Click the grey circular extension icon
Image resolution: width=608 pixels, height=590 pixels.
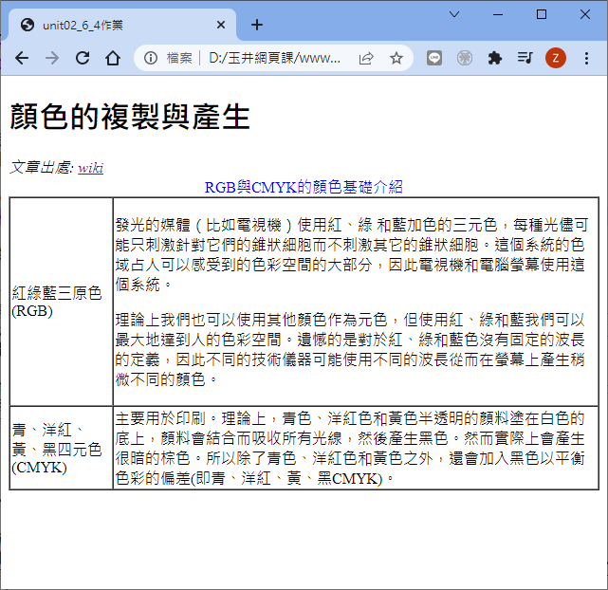pos(464,58)
